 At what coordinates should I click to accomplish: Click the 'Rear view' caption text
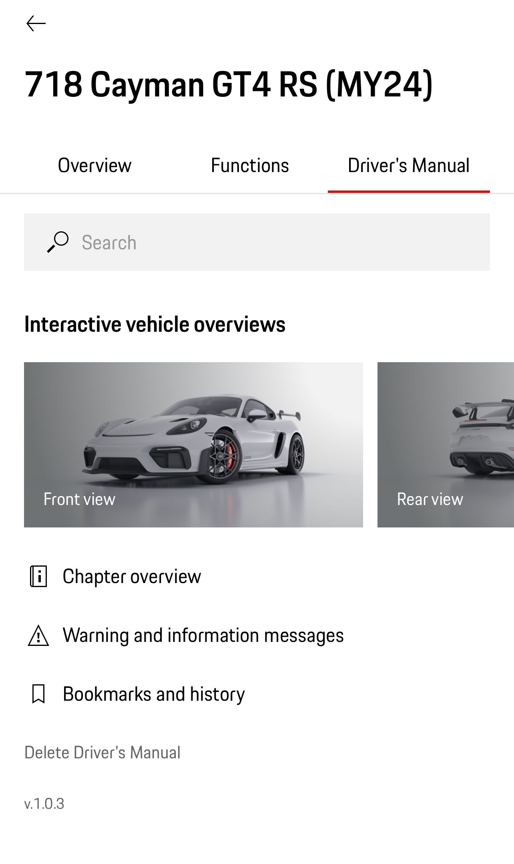point(430,499)
